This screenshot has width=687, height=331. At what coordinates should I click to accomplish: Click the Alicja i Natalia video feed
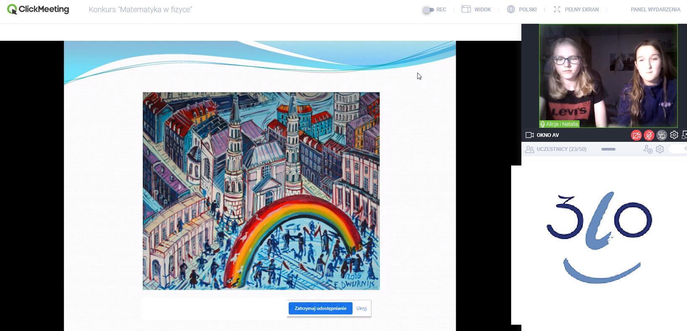(x=608, y=76)
